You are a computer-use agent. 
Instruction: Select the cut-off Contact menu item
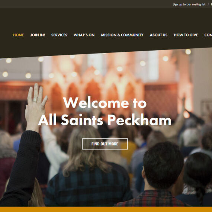(x=208, y=35)
